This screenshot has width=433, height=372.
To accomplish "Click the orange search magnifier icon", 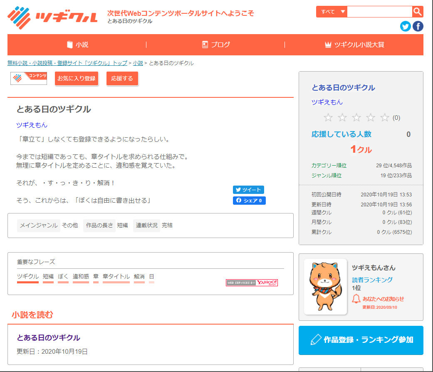I will (x=418, y=12).
